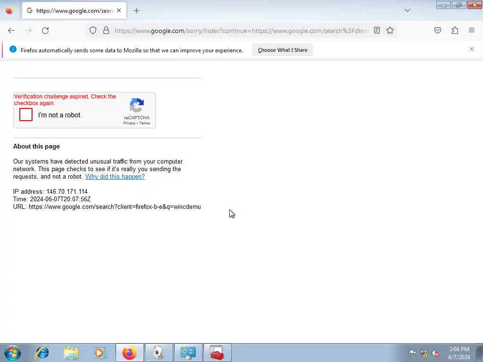Switch to Firefox taskbar button

point(129,353)
